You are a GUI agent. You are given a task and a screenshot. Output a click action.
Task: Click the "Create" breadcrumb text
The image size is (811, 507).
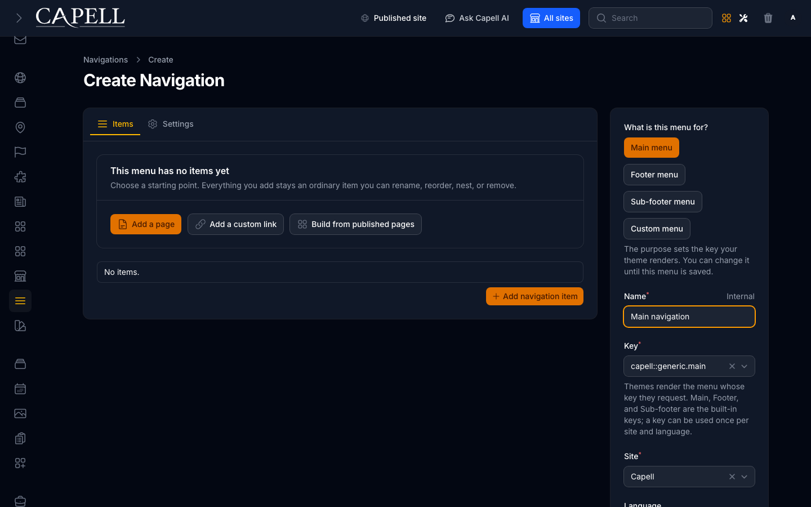pos(161,60)
